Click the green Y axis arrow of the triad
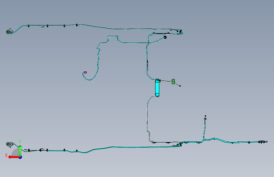Screen dimensions: 274x177 20,151
